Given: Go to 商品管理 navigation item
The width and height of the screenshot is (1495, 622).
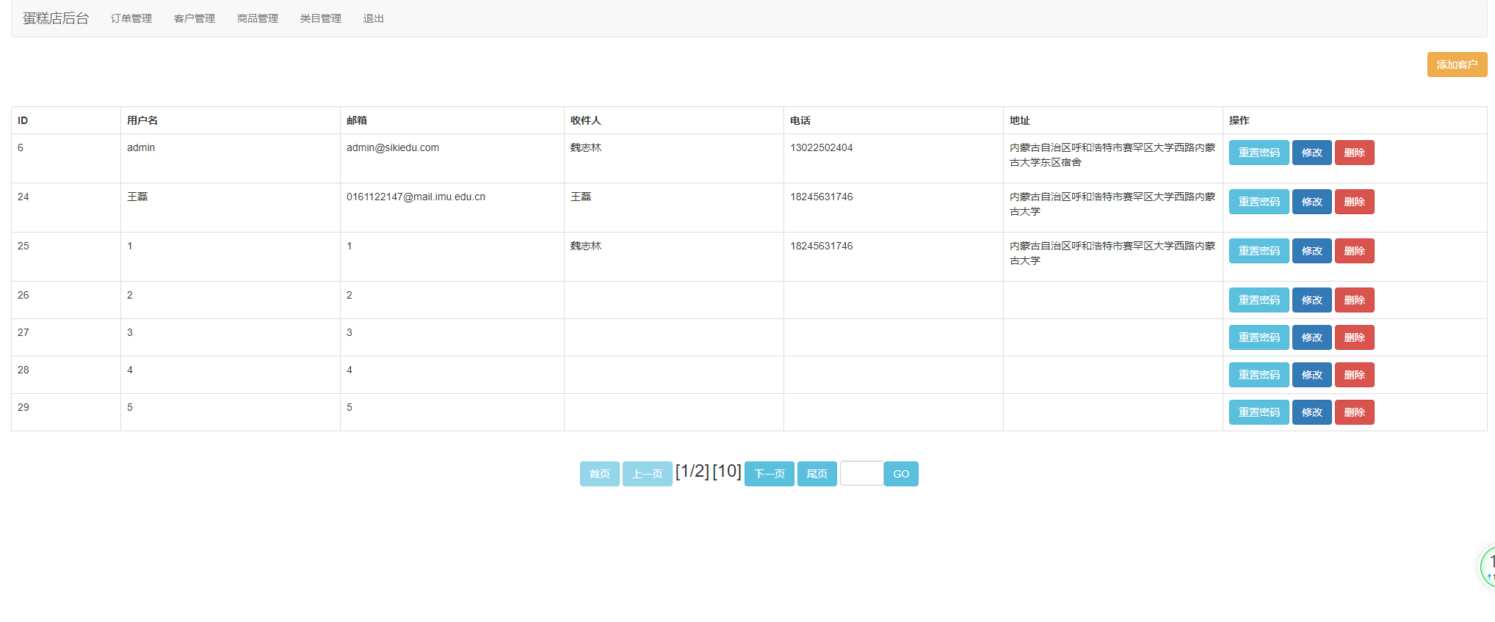Looking at the screenshot, I should [258, 18].
